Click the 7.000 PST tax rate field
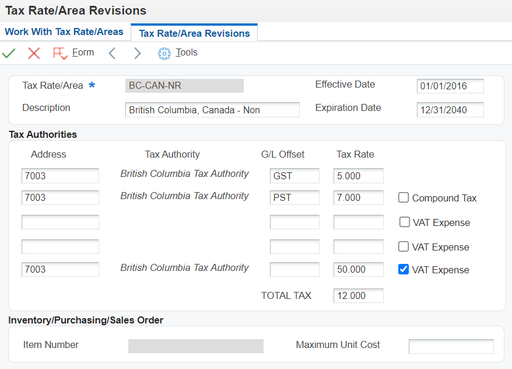The height and width of the screenshot is (369, 512). (358, 197)
